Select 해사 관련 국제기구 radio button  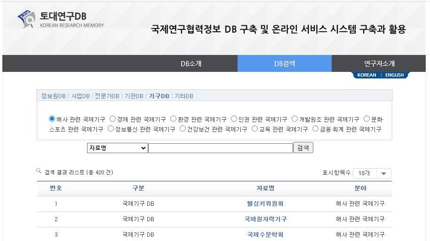pos(52,119)
